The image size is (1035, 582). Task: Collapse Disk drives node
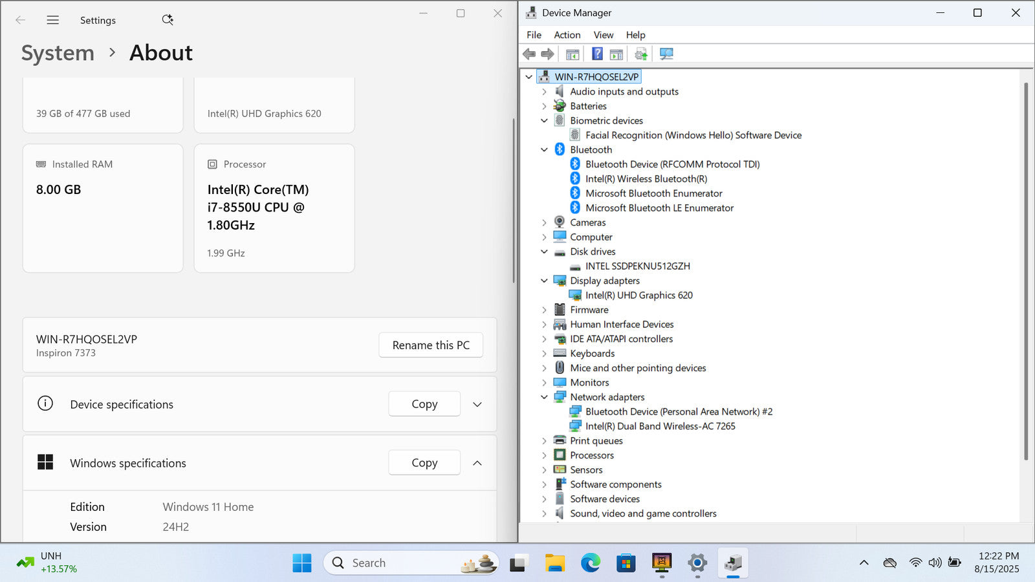click(544, 252)
